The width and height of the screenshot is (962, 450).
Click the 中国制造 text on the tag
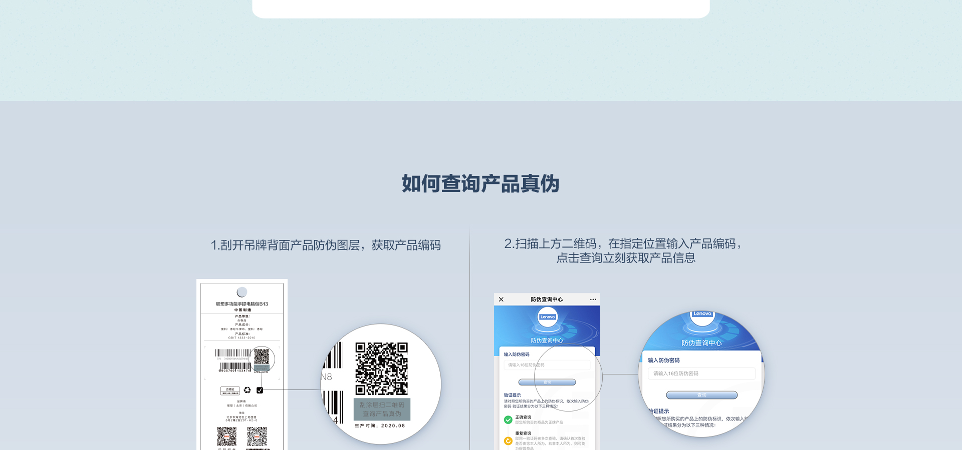click(x=243, y=310)
